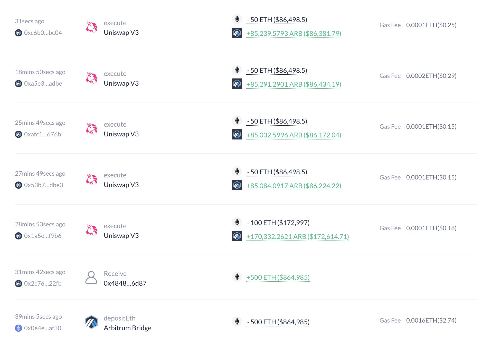The image size is (491, 341).
Task: Open transaction hash 0xafc1...676b
Action: point(42,134)
